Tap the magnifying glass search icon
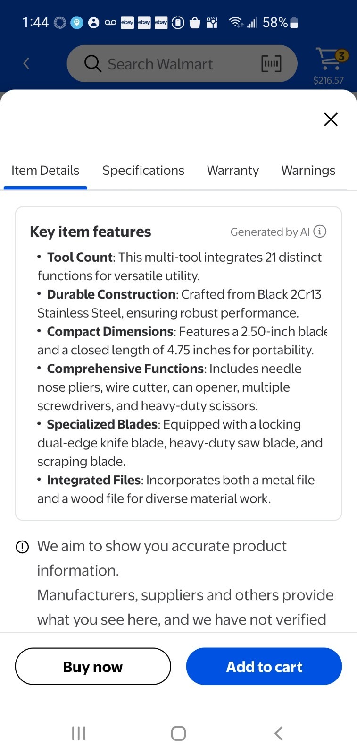 93,63
